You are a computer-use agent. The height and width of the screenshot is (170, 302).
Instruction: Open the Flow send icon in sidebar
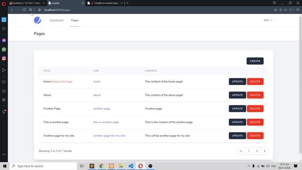click(4, 70)
